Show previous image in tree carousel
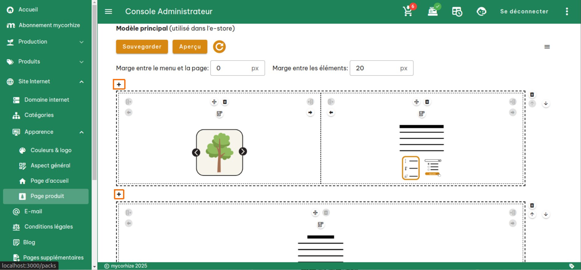 (196, 152)
